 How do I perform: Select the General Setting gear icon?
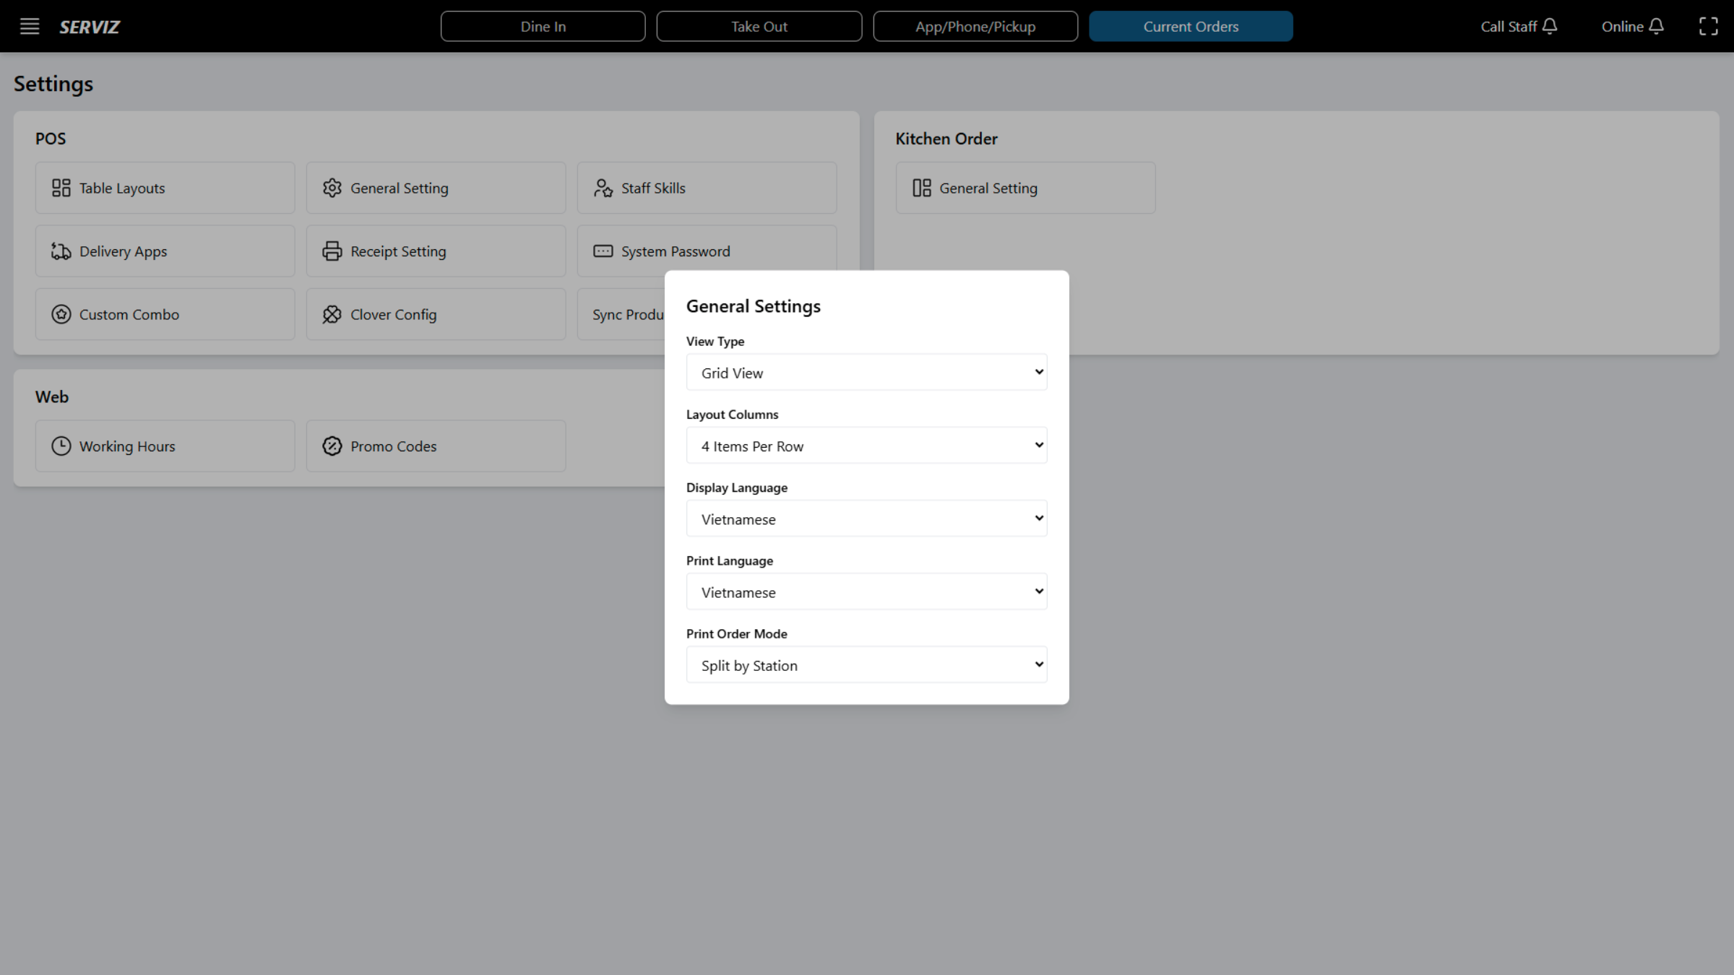pos(332,187)
